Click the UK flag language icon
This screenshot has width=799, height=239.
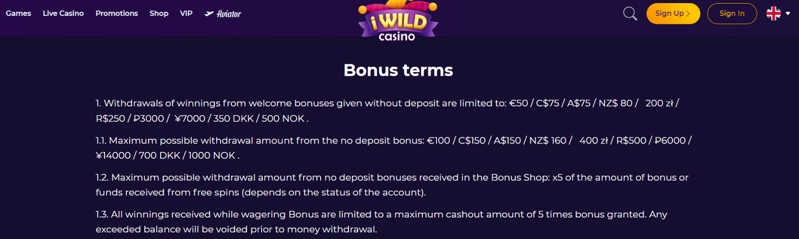[773, 14]
